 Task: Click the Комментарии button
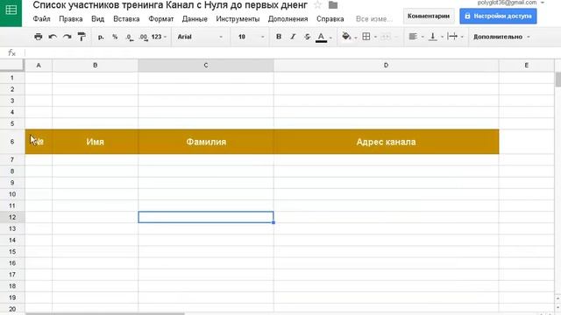pos(429,16)
